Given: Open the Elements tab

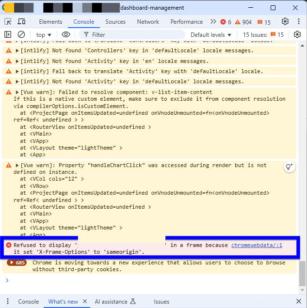Looking at the screenshot, I should coord(50,22).
